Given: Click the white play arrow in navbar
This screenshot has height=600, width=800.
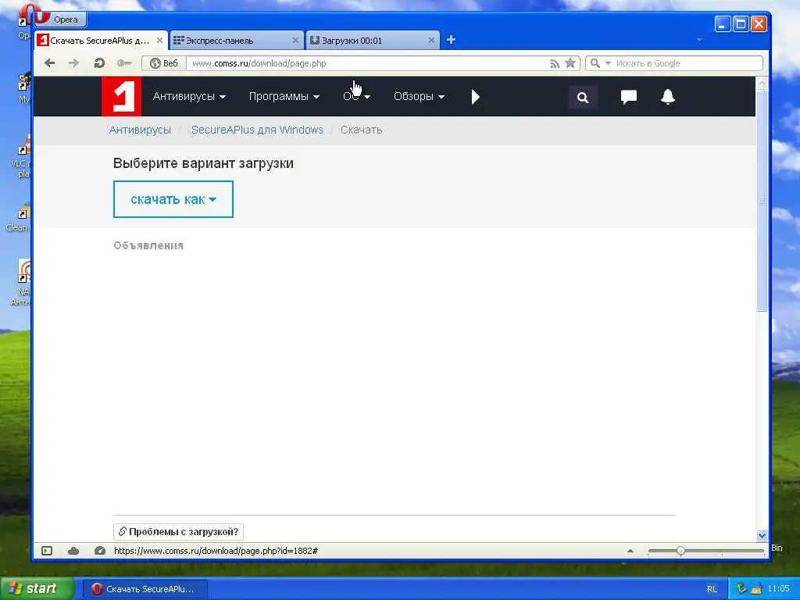Looking at the screenshot, I should [x=476, y=96].
